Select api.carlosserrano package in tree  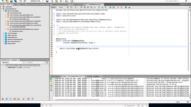(x=16, y=13)
